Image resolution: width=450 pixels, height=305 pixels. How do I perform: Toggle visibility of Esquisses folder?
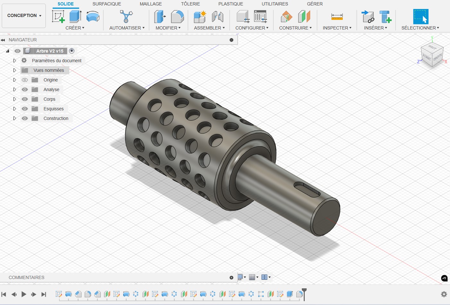tap(25, 109)
